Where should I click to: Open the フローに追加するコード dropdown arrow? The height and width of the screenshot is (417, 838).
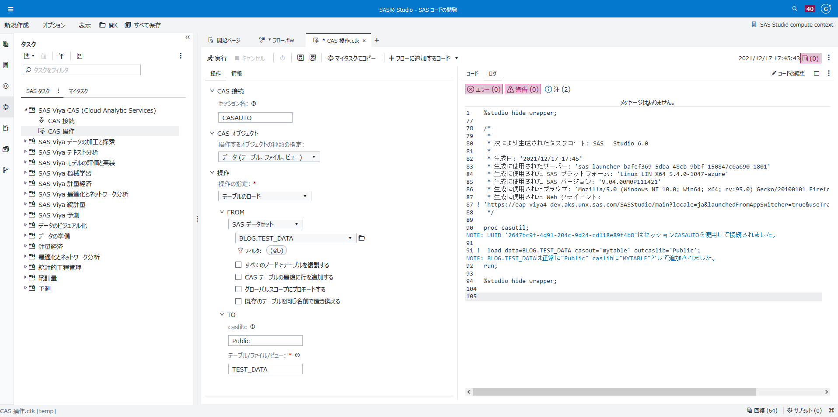pyautogui.click(x=457, y=58)
